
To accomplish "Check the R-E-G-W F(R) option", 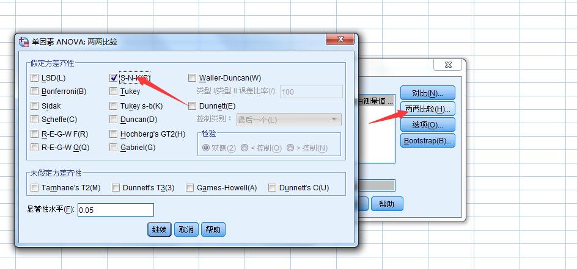I will [x=35, y=134].
